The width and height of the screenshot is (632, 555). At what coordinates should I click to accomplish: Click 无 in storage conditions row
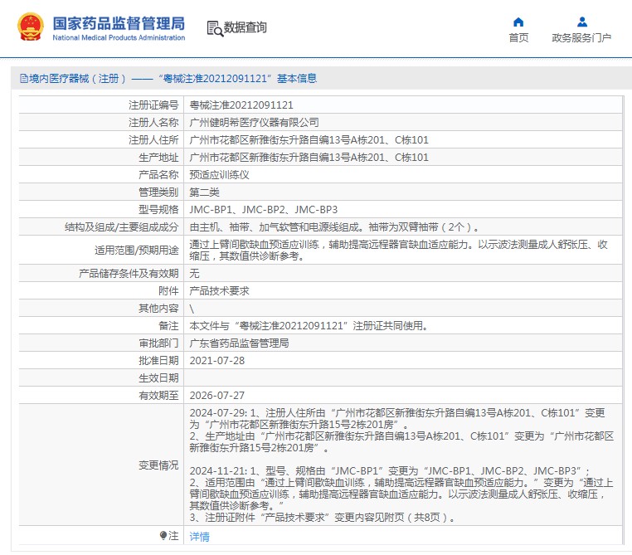coord(194,273)
